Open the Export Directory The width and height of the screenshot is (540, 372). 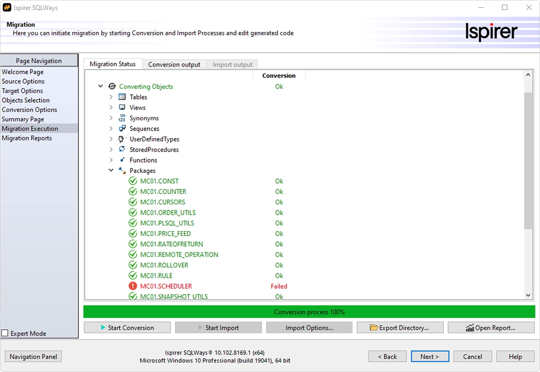click(x=400, y=327)
